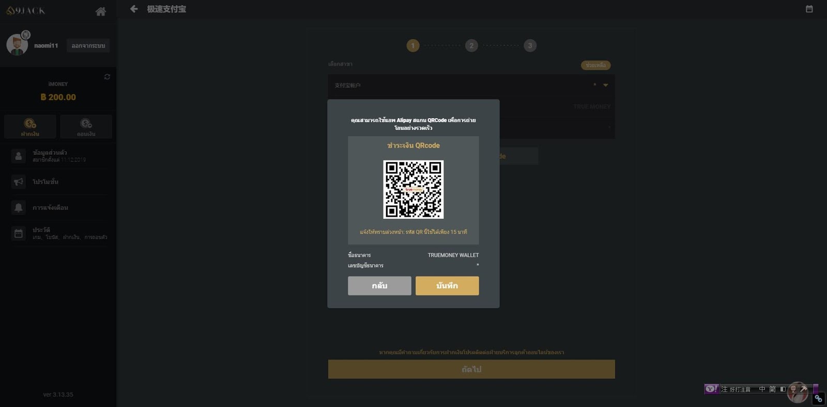Viewport: 827px width, 407px height.
Task: Refresh the iMONEY balance
Action: point(107,77)
